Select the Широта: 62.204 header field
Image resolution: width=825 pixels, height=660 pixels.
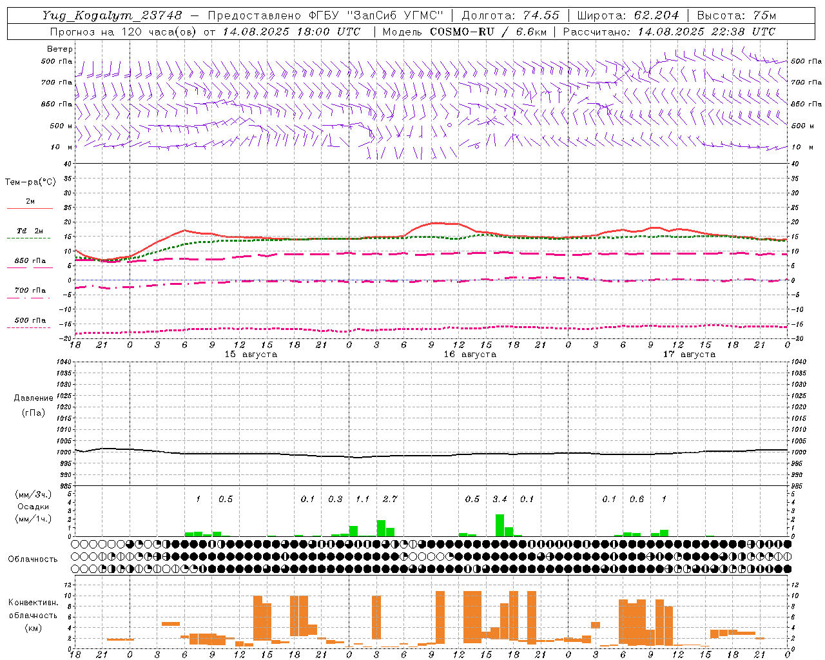(628, 15)
